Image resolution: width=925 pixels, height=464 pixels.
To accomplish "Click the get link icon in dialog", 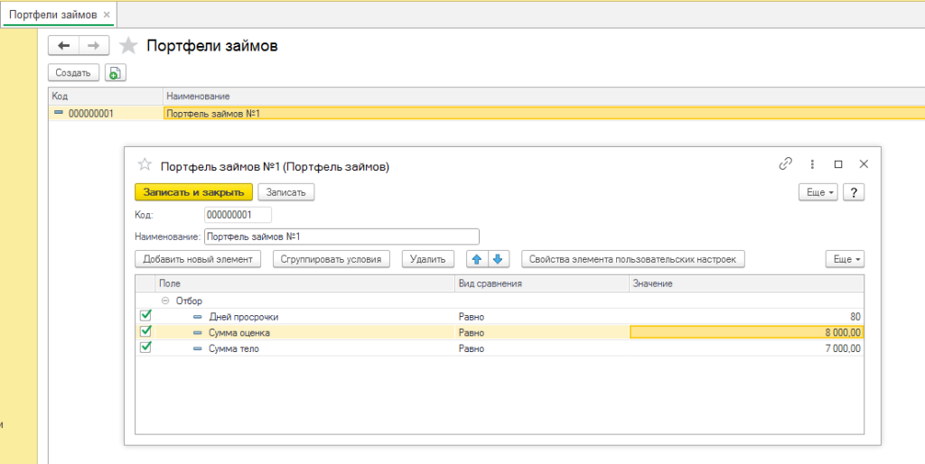I will [785, 164].
